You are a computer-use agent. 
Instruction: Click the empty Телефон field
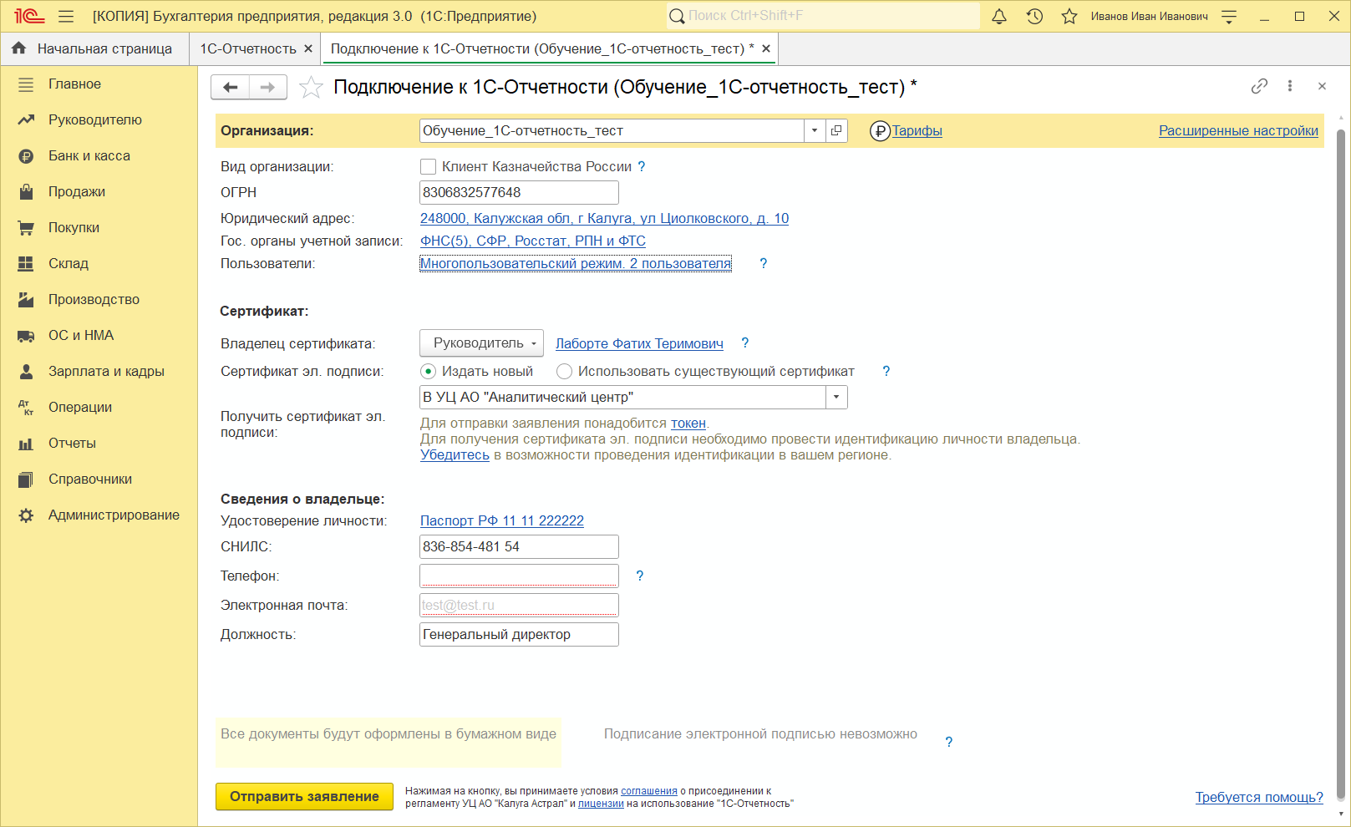click(519, 576)
